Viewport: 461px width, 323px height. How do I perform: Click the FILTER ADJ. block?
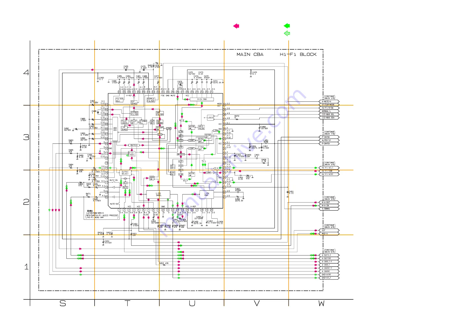pyautogui.click(x=120, y=100)
